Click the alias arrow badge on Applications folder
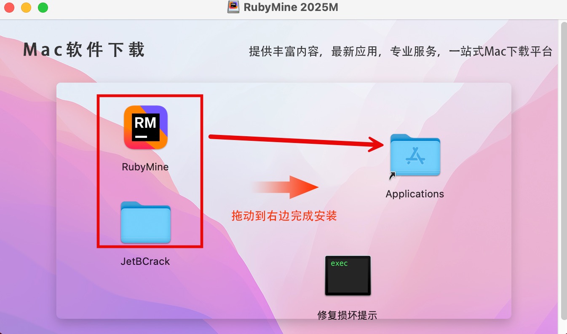Image resolution: width=567 pixels, height=334 pixels. pos(393,176)
